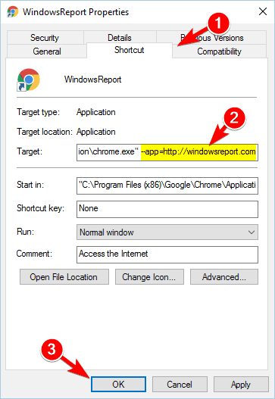Click into the Start in field

coord(167,185)
